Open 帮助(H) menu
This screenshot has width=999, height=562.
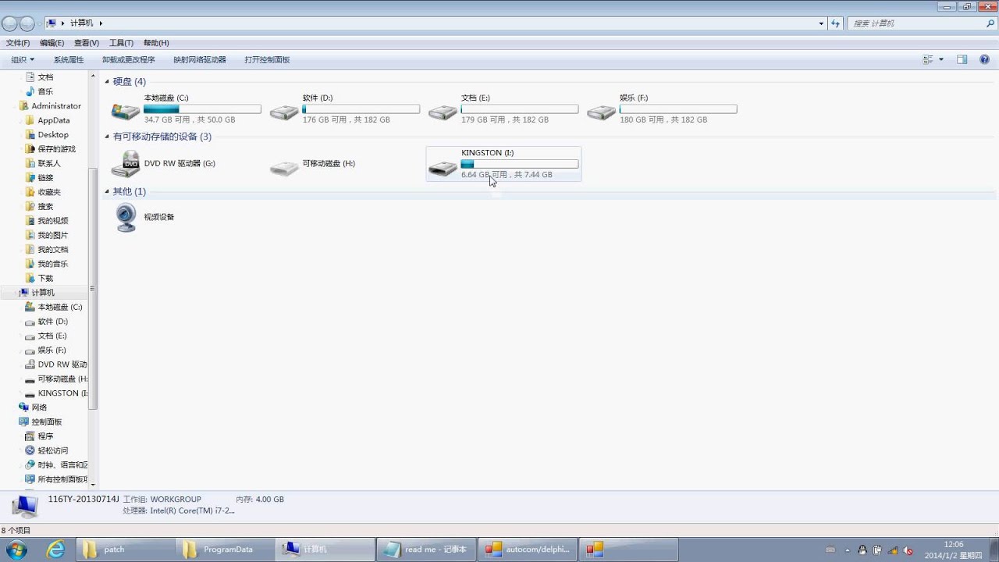[x=156, y=43]
